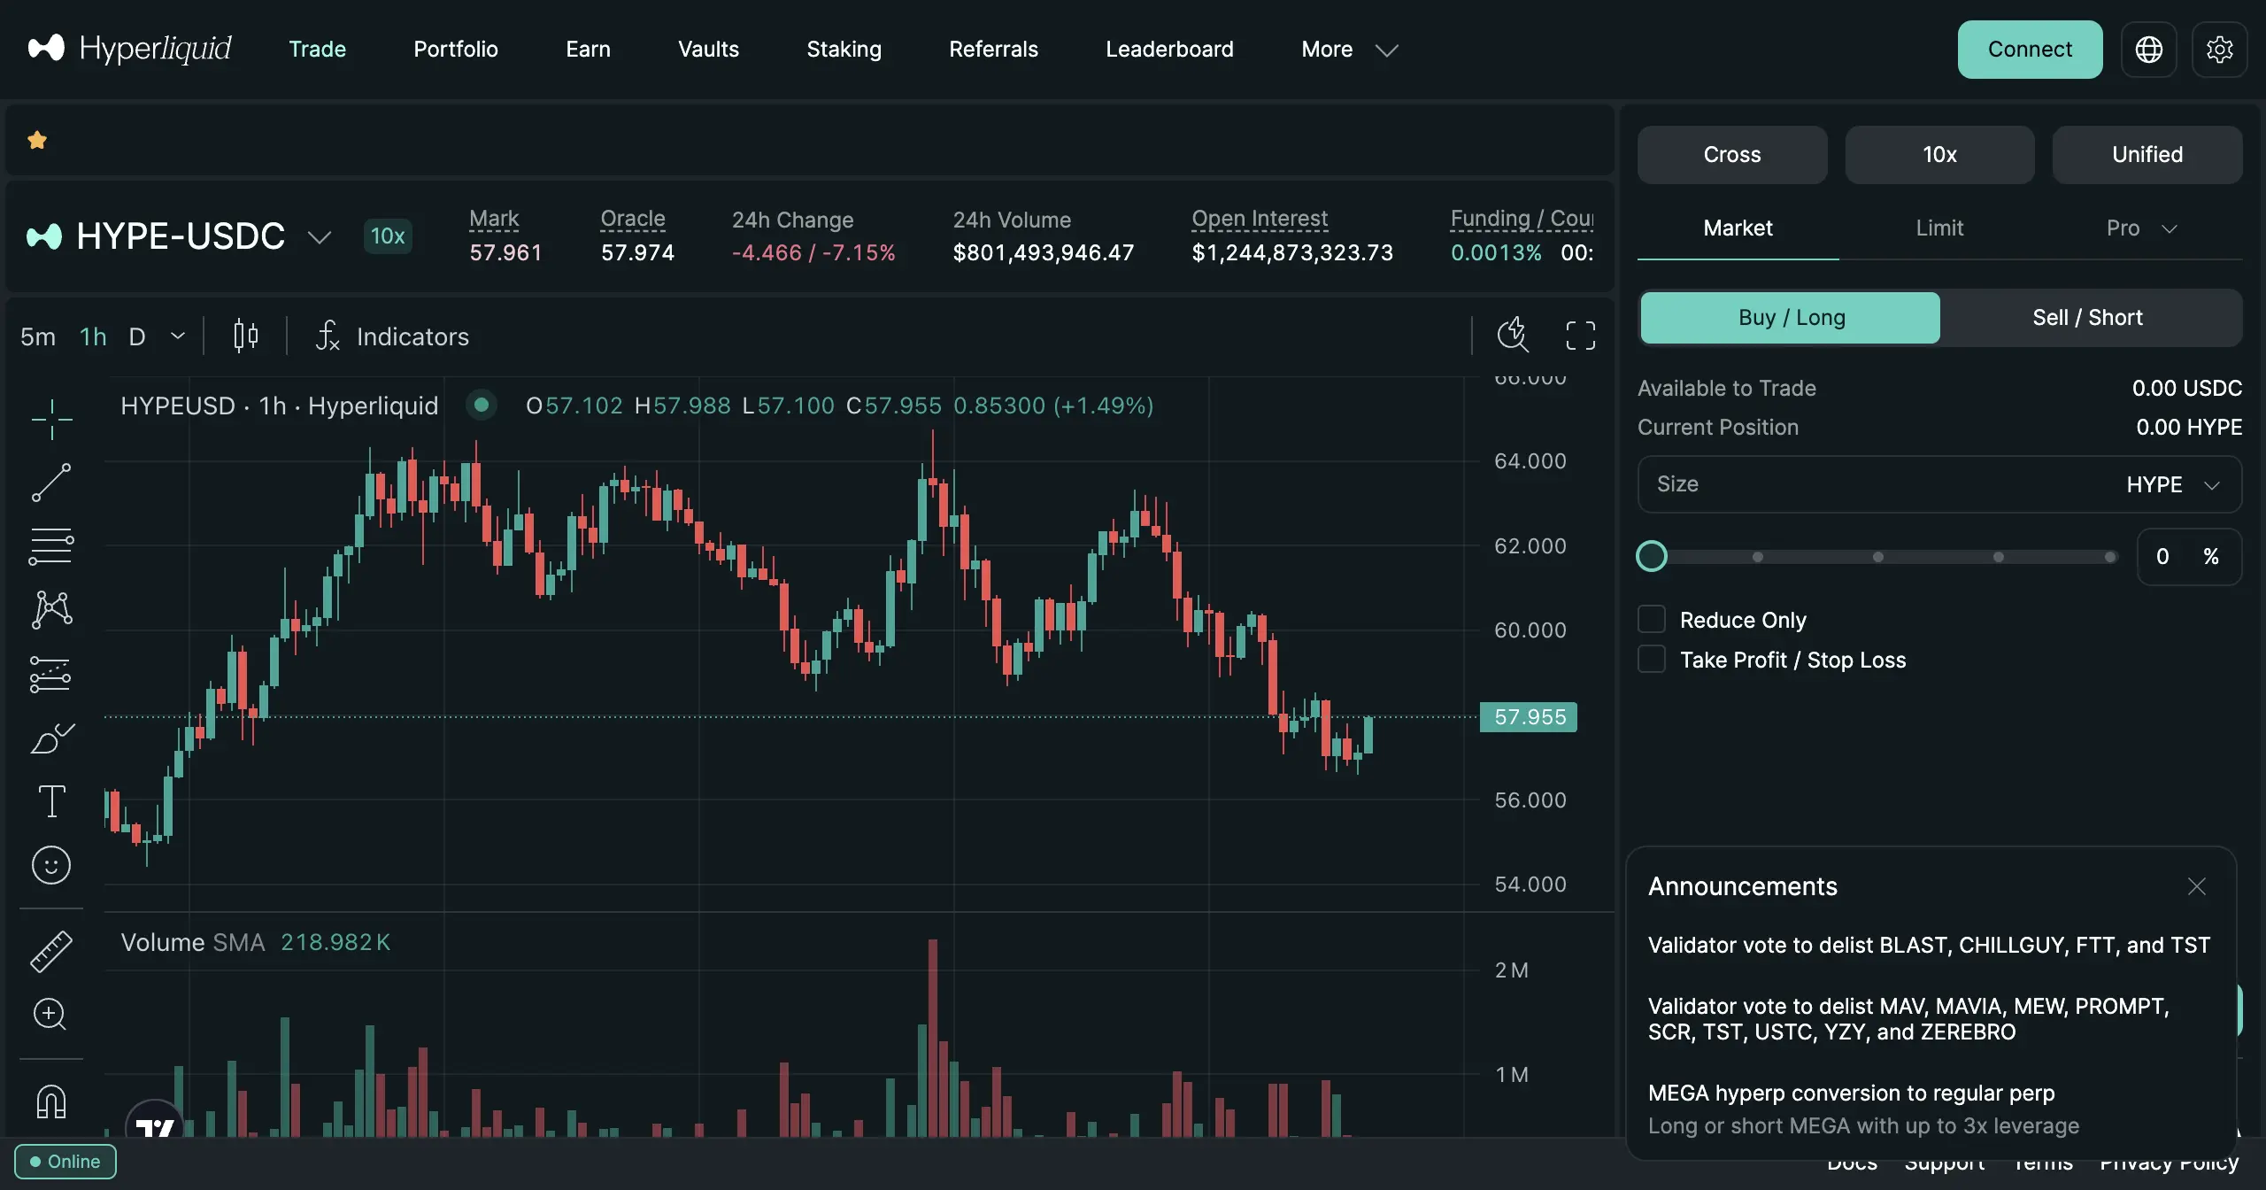Tick the Take Profit / Stop Loss checkbox
The image size is (2266, 1190).
point(1652,660)
